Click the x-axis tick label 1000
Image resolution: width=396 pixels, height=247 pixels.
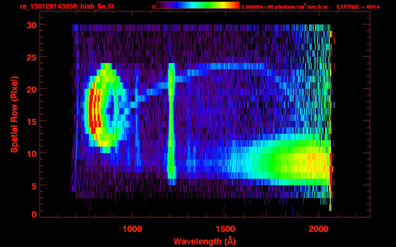tap(132, 229)
